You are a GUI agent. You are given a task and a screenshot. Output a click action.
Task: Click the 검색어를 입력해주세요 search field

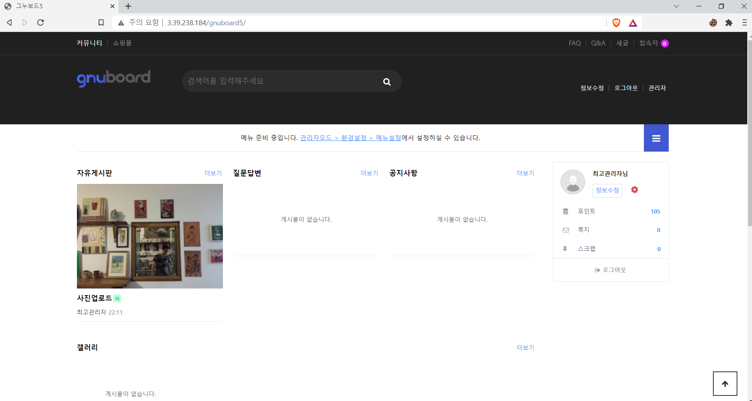coord(282,81)
